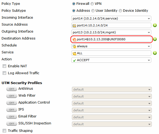Click the port14:10.2.14.0/24 address list icon
The height and width of the screenshot is (134, 159).
74,26
